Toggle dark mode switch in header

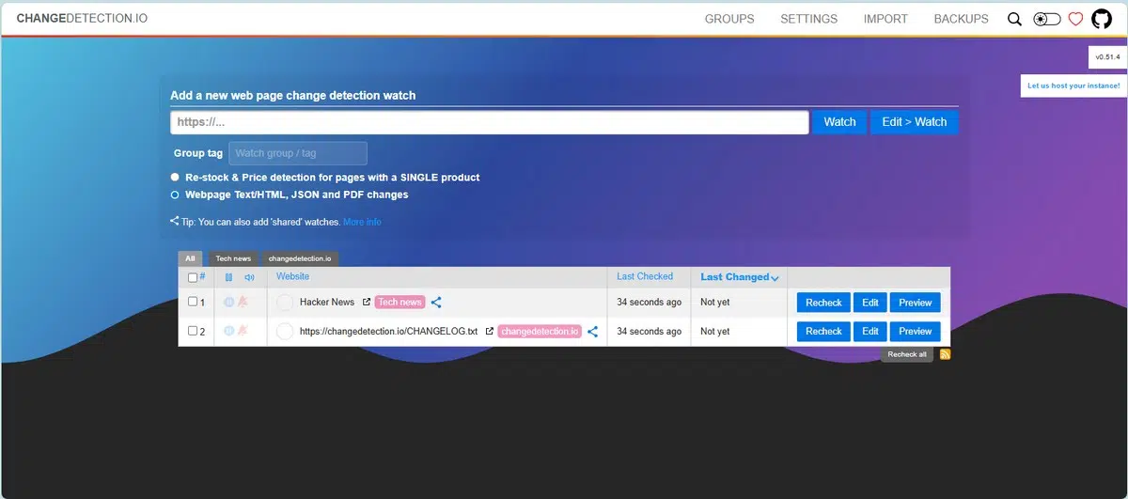pyautogui.click(x=1046, y=19)
